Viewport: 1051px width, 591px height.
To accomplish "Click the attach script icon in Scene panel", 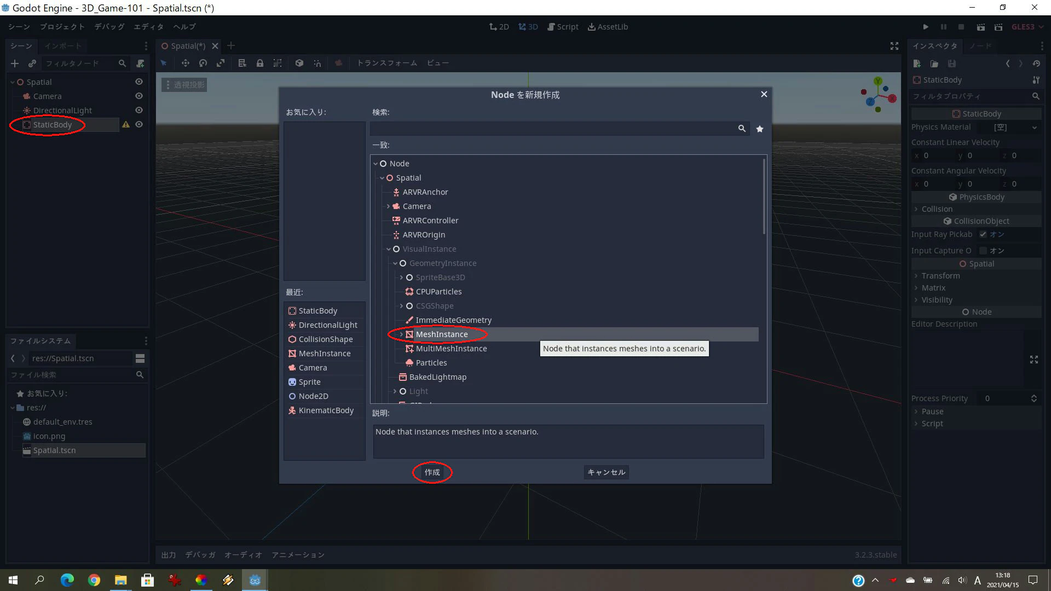I will [140, 63].
